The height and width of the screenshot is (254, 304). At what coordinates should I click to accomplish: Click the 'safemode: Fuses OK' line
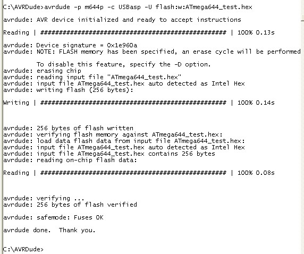tap(53, 217)
